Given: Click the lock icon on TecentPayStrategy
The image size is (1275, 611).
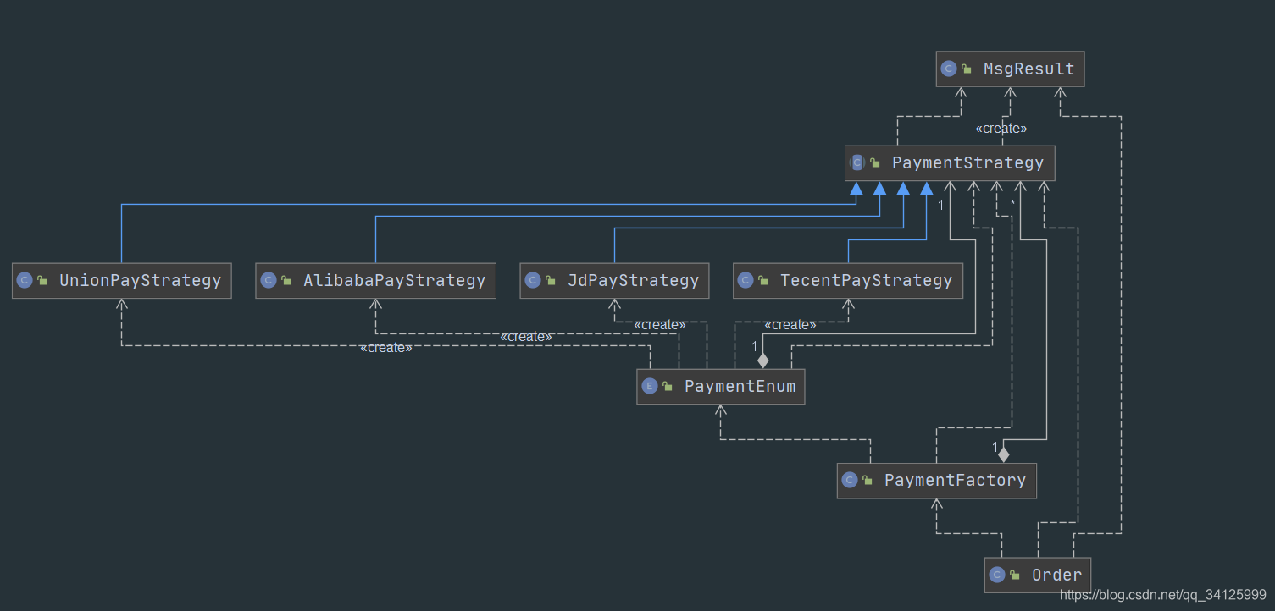Looking at the screenshot, I should (763, 280).
